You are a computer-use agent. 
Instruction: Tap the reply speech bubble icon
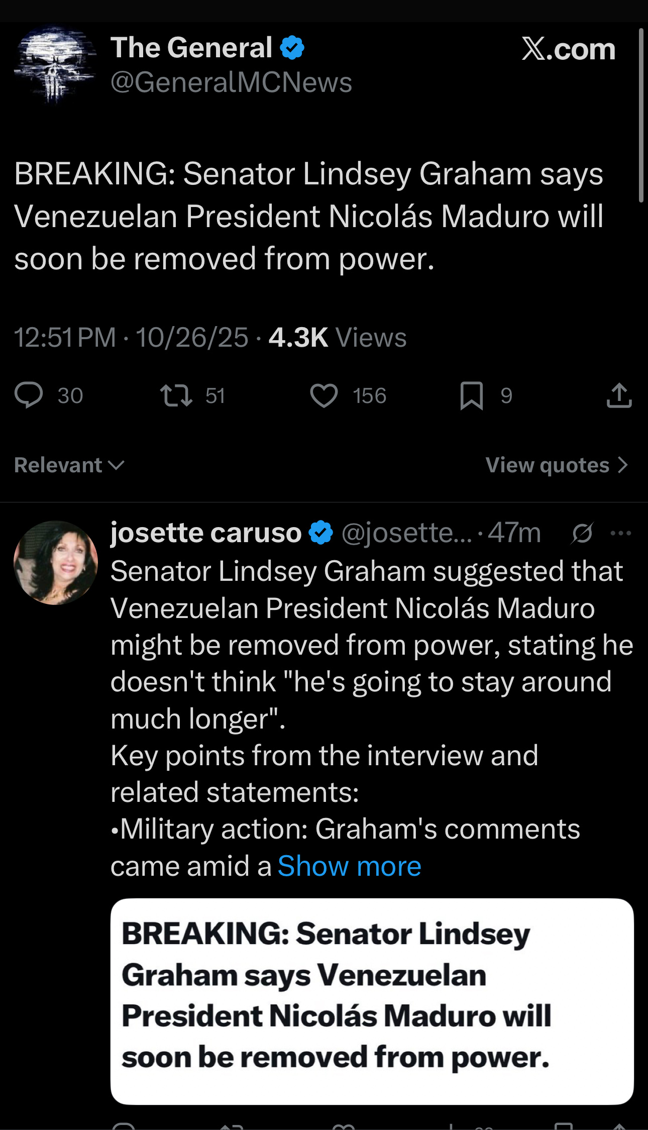point(29,395)
